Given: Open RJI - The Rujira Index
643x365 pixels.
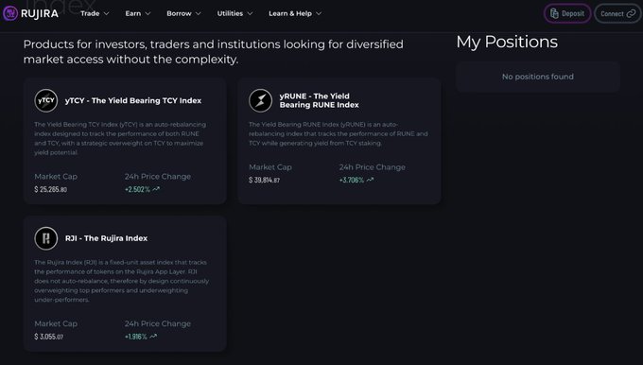Looking at the screenshot, I should coord(106,238).
